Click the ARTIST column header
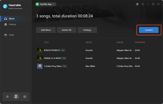The height and width of the screenshot is (104, 163). click(89, 42)
